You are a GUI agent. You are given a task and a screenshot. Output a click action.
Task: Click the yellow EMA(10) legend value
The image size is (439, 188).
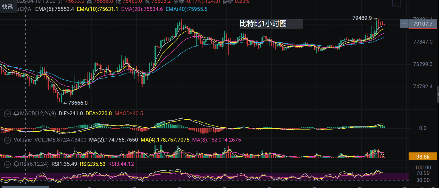[x=98, y=9]
